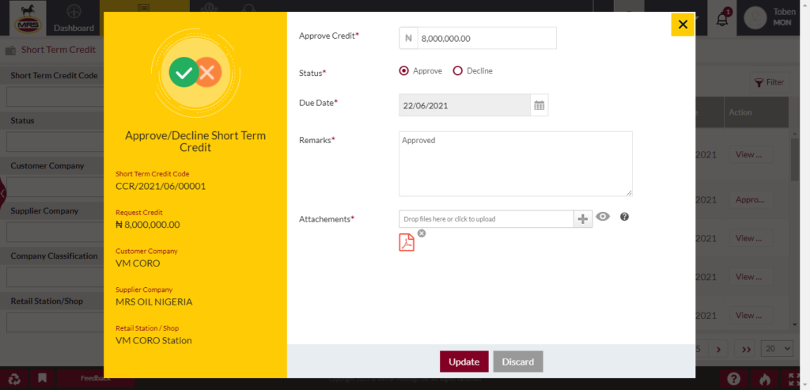
Task: Click the MRS OIL NIGERIA supplier text
Action: [x=154, y=301]
